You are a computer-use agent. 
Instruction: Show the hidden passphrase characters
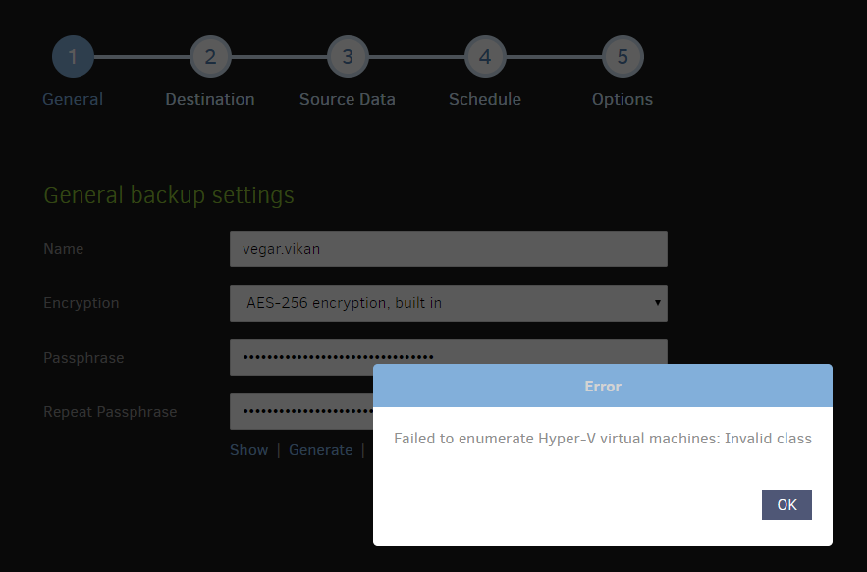(248, 449)
